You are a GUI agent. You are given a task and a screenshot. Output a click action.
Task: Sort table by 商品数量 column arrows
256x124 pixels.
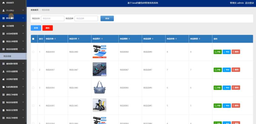(199, 39)
